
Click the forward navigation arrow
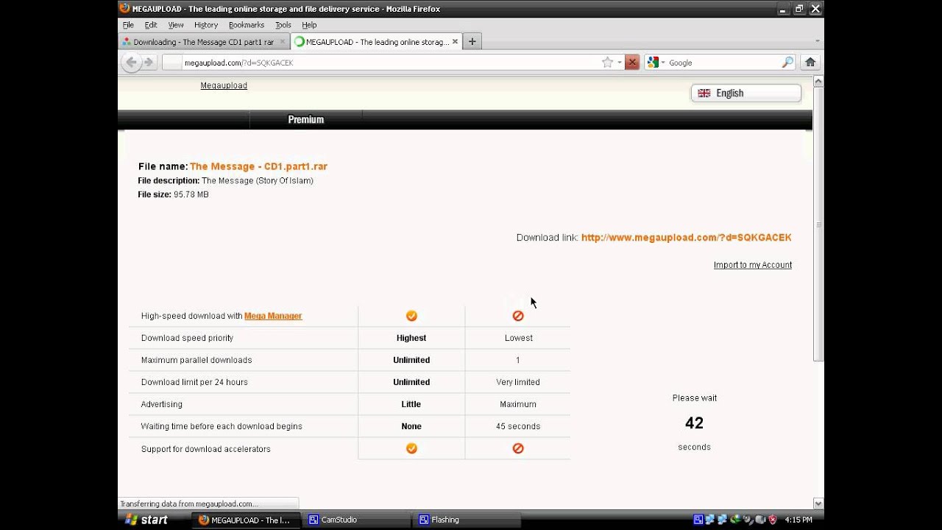[149, 63]
